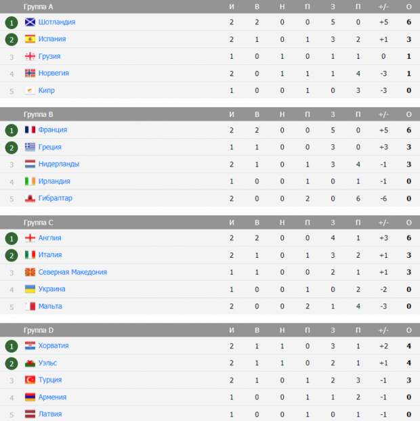Click green position badge 2 beside Греция
The image size is (420, 421).
(x=12, y=148)
